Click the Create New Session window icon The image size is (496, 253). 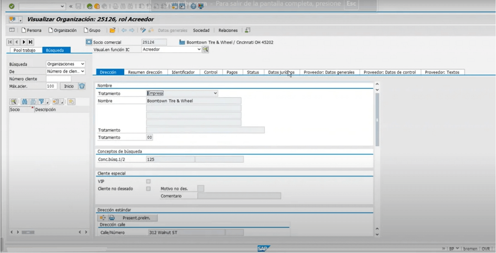(174, 6)
